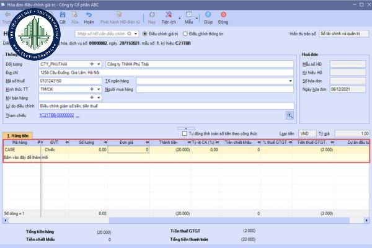Toggle Tự động tính toán số tiền checkbox
The image size is (372, 248).
point(184,133)
